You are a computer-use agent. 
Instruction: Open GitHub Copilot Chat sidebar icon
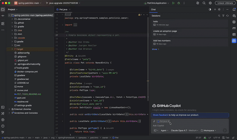coord(234,41)
